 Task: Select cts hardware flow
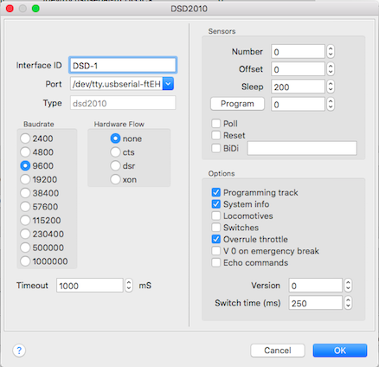pyautogui.click(x=115, y=152)
